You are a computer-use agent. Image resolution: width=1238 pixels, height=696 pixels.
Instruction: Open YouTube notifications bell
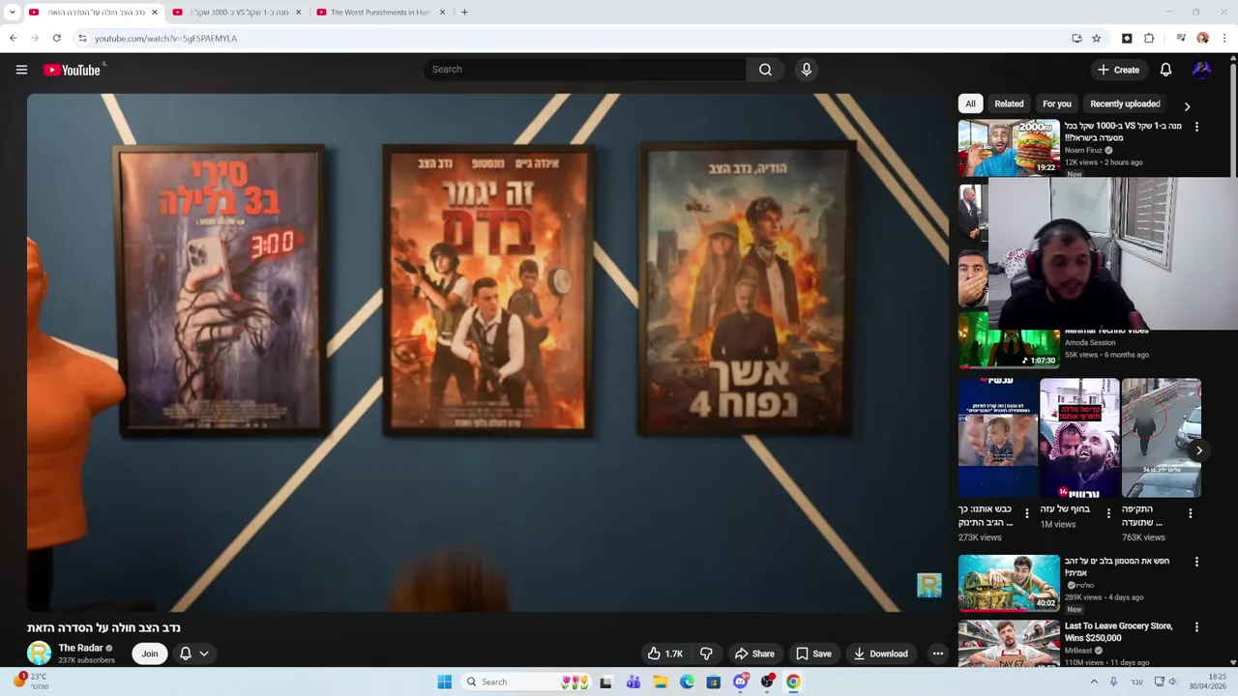(1165, 70)
